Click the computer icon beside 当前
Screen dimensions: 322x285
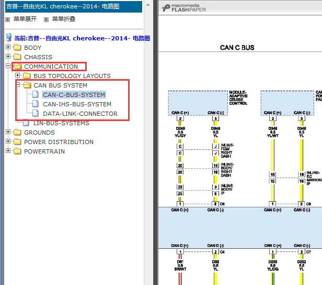point(9,37)
